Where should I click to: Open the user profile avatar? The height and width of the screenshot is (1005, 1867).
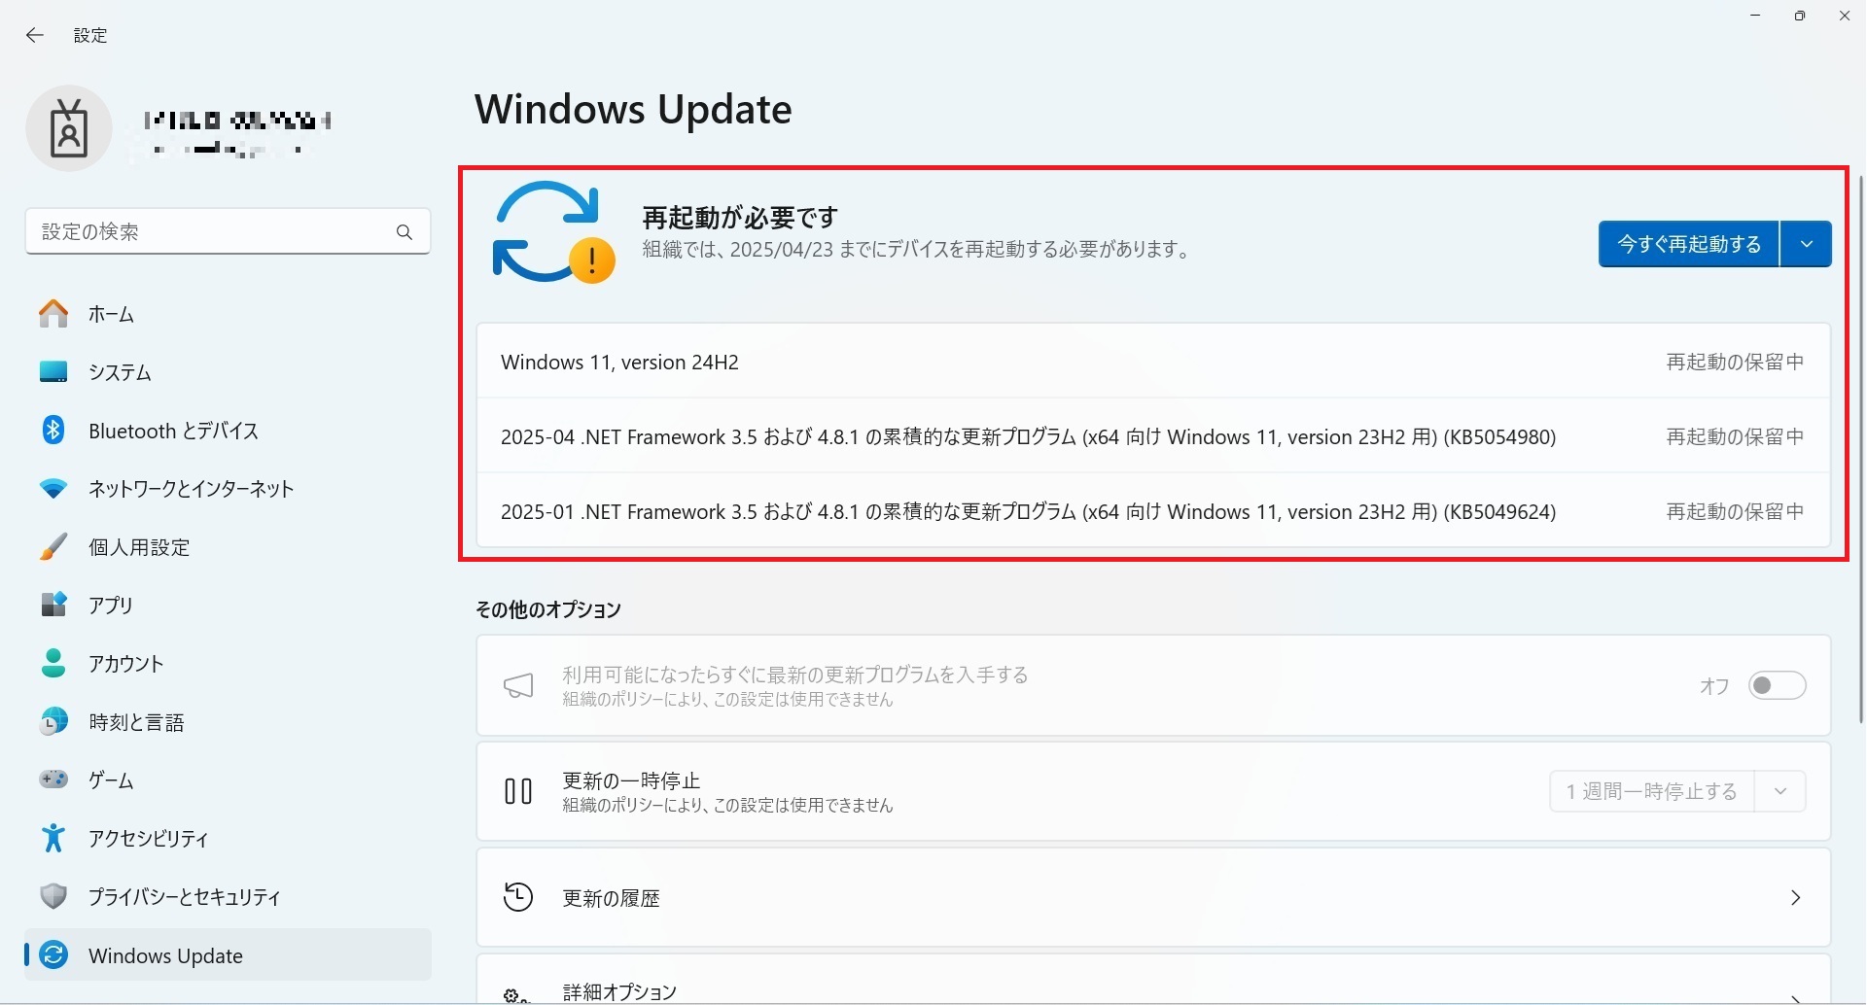click(69, 128)
